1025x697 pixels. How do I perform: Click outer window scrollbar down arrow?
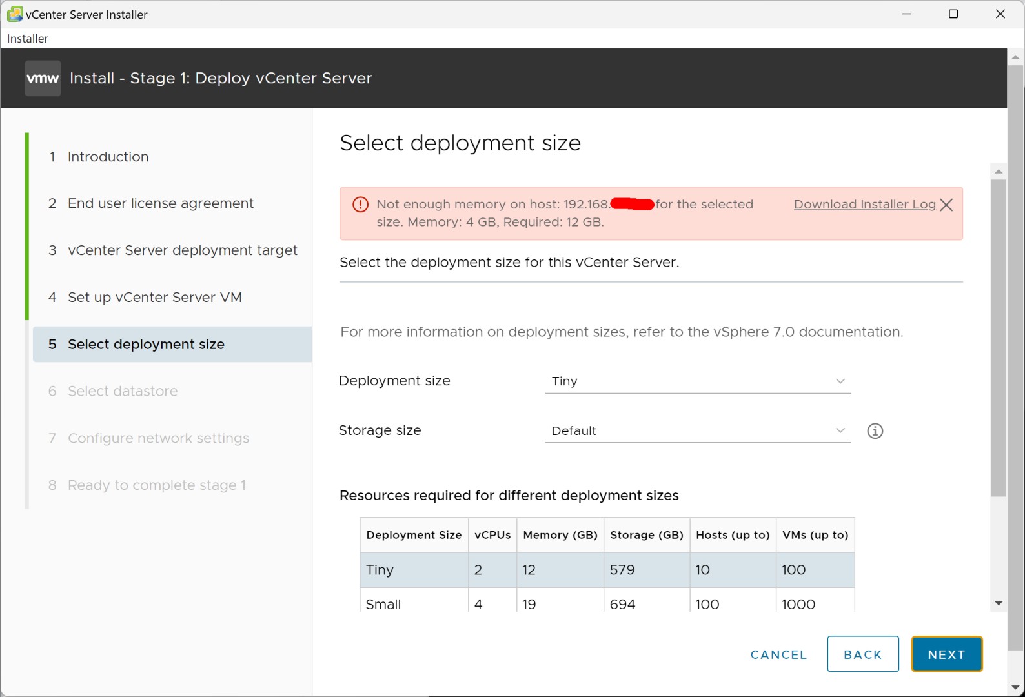1016,688
